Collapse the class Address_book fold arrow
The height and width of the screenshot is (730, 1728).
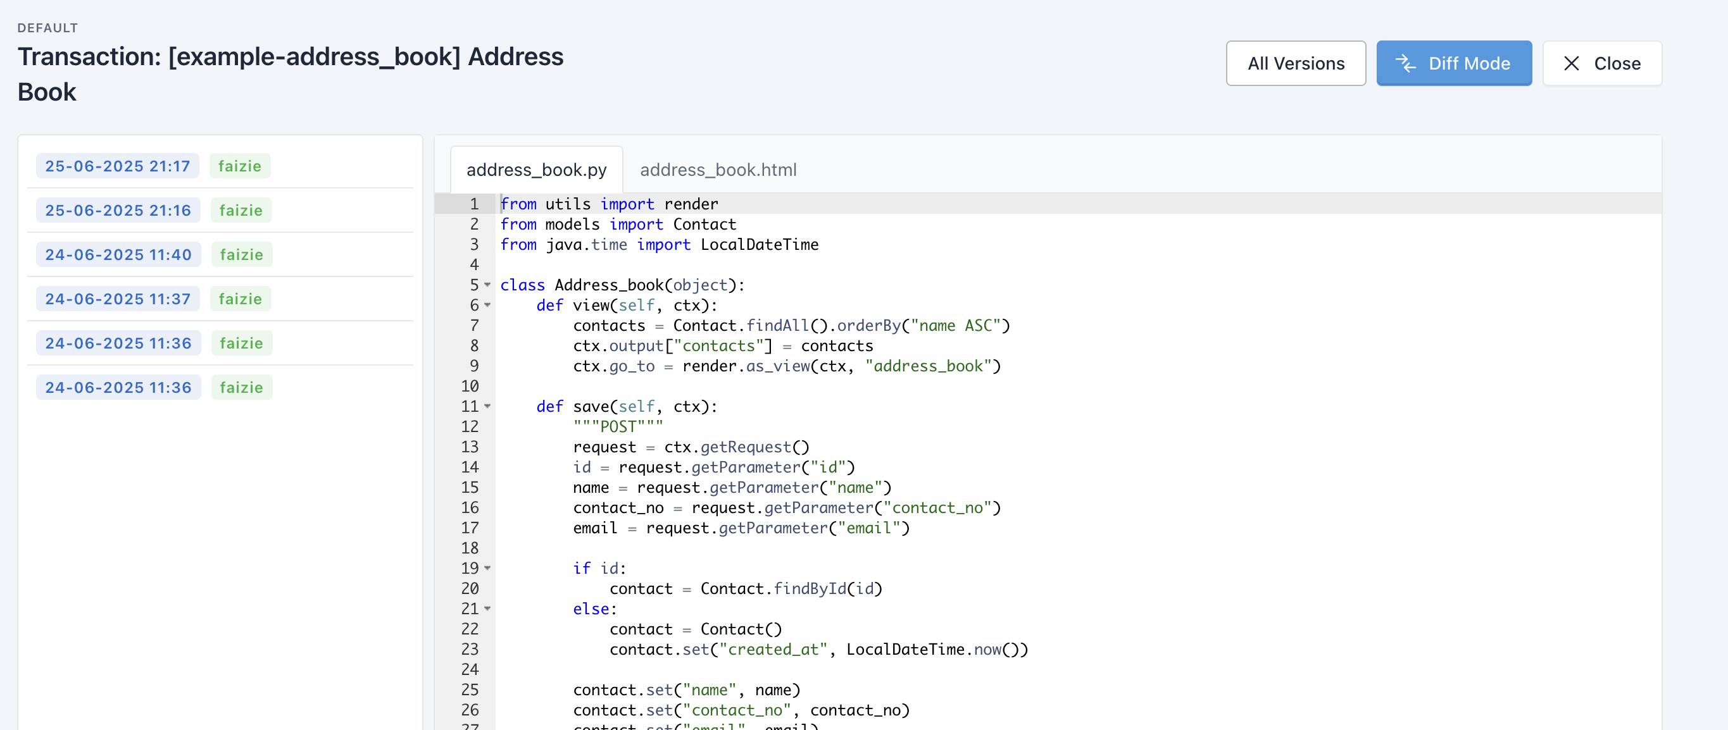pyautogui.click(x=487, y=285)
